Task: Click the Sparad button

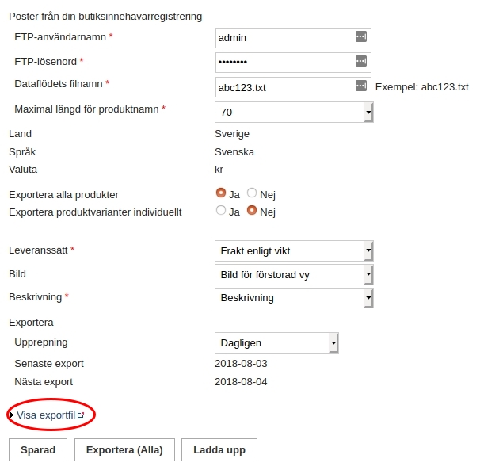Action: click(38, 449)
